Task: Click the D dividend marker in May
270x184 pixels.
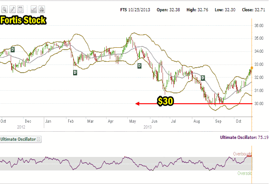Action: pos(140,66)
